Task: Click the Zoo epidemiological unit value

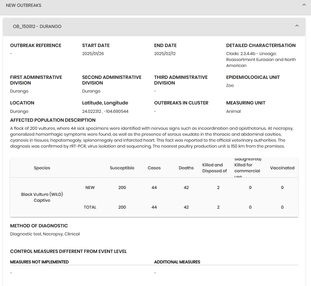Action: 230,85
